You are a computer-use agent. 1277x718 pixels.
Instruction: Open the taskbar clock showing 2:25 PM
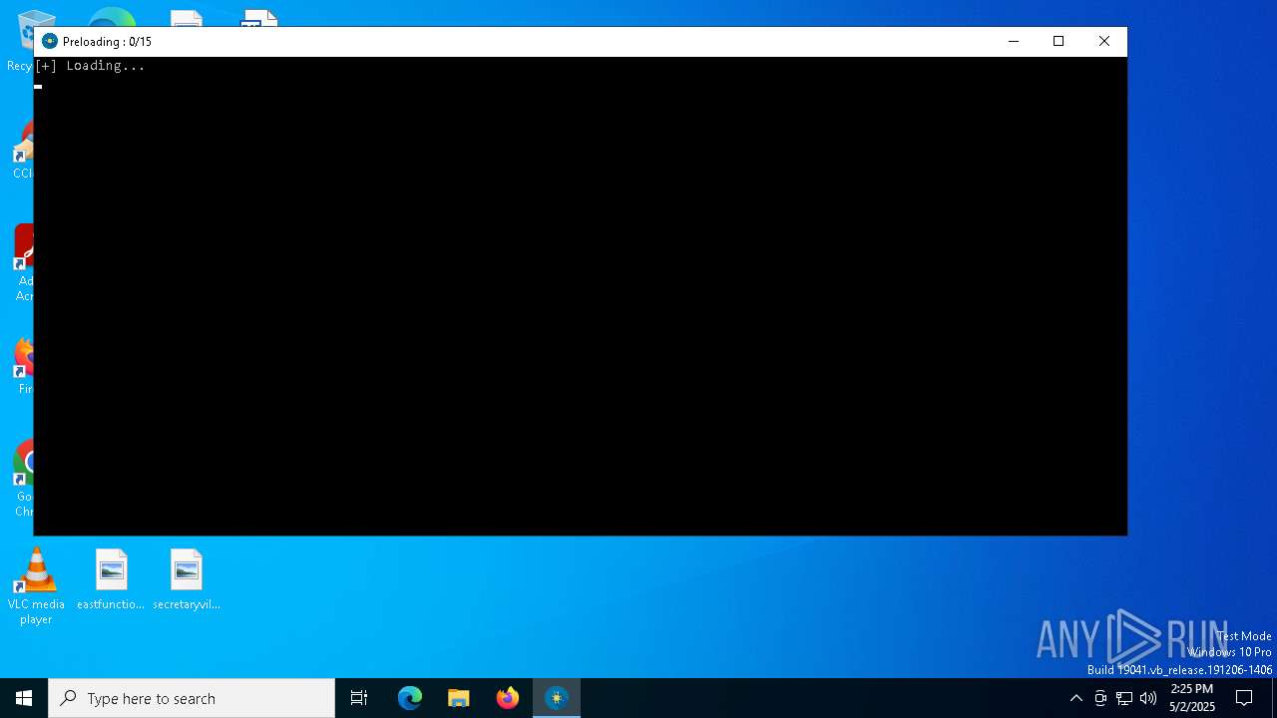point(1192,698)
